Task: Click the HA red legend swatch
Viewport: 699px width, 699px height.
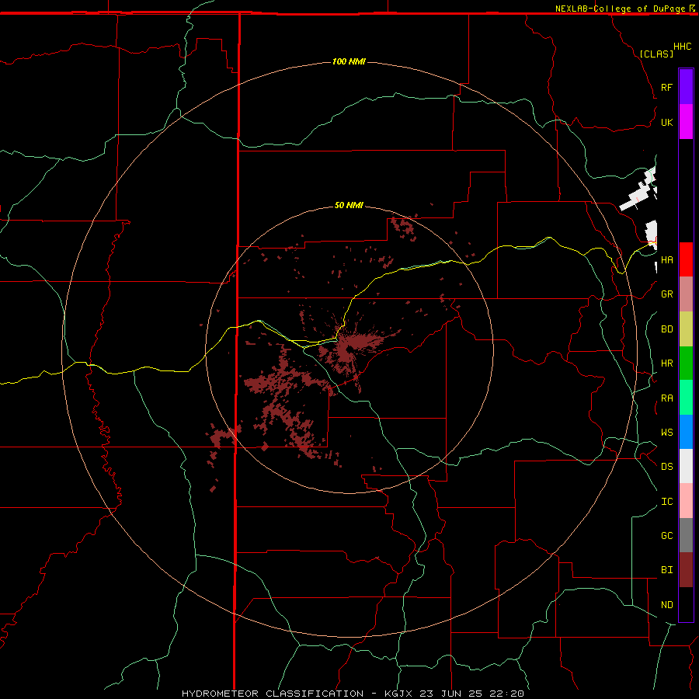Action: [686, 259]
